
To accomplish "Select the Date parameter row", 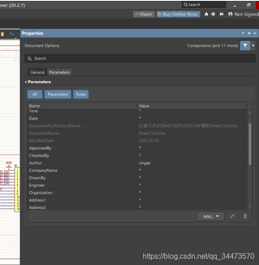I will coord(137,118).
